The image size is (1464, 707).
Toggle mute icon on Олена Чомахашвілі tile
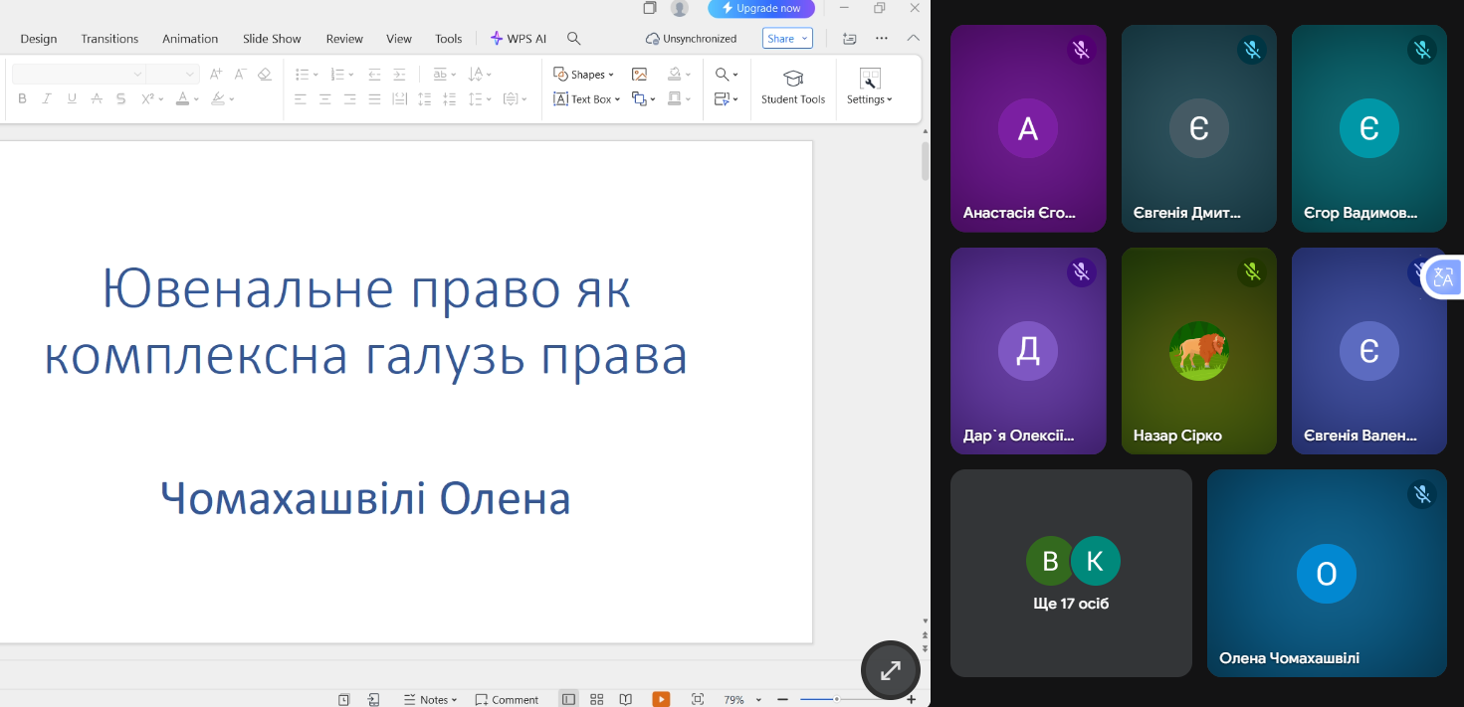tap(1422, 494)
